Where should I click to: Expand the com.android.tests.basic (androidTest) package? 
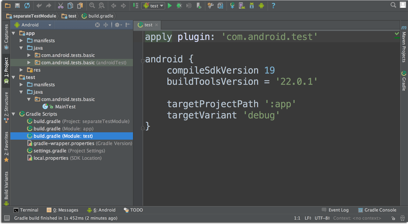(x=29, y=63)
